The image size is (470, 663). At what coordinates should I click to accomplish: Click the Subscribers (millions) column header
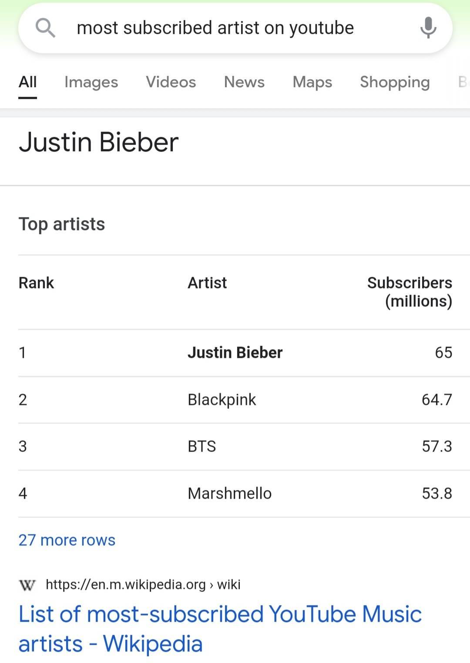[410, 292]
